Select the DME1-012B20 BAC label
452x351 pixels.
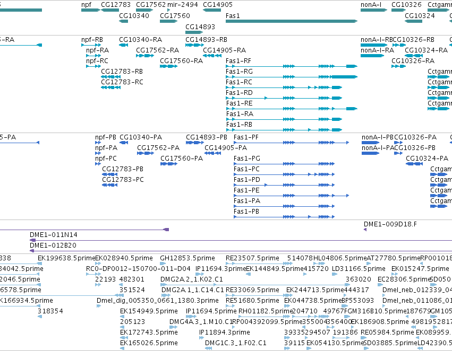coord(53,245)
